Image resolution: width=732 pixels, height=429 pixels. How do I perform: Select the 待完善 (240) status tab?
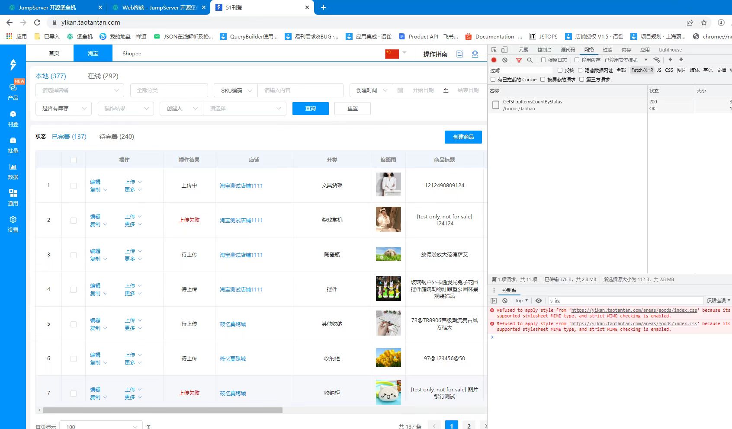pos(117,137)
